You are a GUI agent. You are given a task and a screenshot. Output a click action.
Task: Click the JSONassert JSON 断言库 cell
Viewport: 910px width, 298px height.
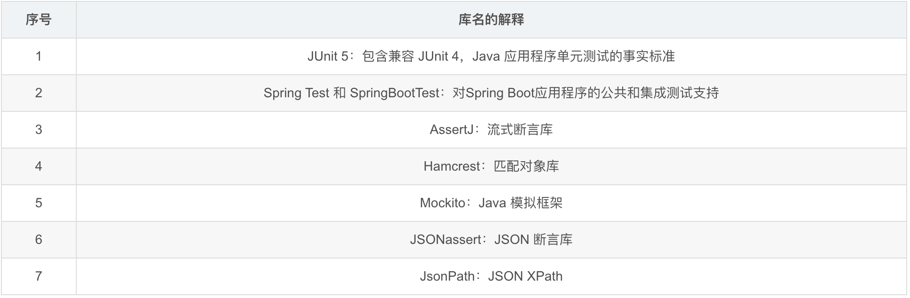tap(491, 240)
